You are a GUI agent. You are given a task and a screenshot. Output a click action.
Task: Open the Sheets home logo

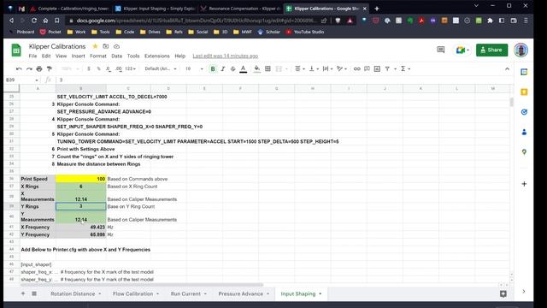pyautogui.click(x=16, y=50)
